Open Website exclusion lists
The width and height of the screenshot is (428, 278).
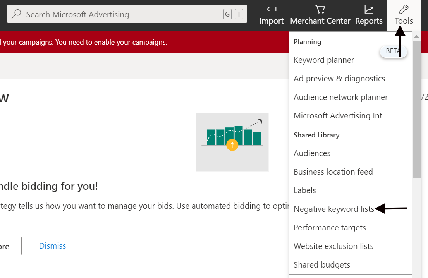(333, 246)
